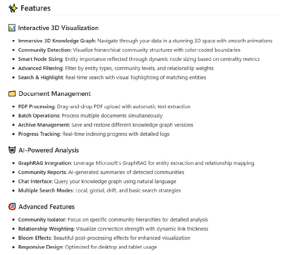Click the Document Management section heading

(54, 94)
